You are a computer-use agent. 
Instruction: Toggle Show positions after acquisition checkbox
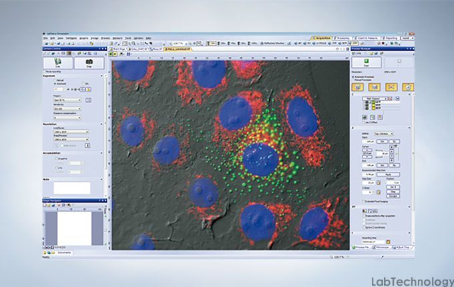pos(365,216)
